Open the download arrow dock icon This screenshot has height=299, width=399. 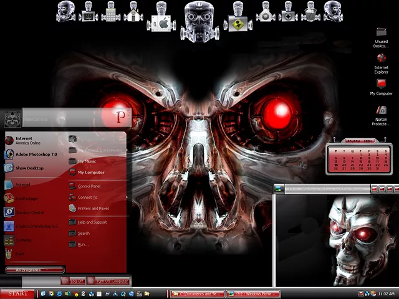coord(288,12)
